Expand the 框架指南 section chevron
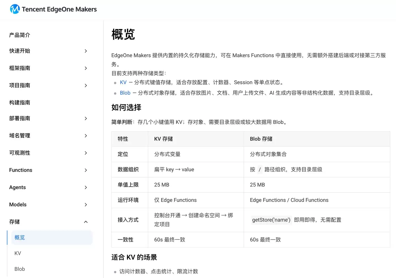Viewport: 396px width, 278px height. point(86,68)
